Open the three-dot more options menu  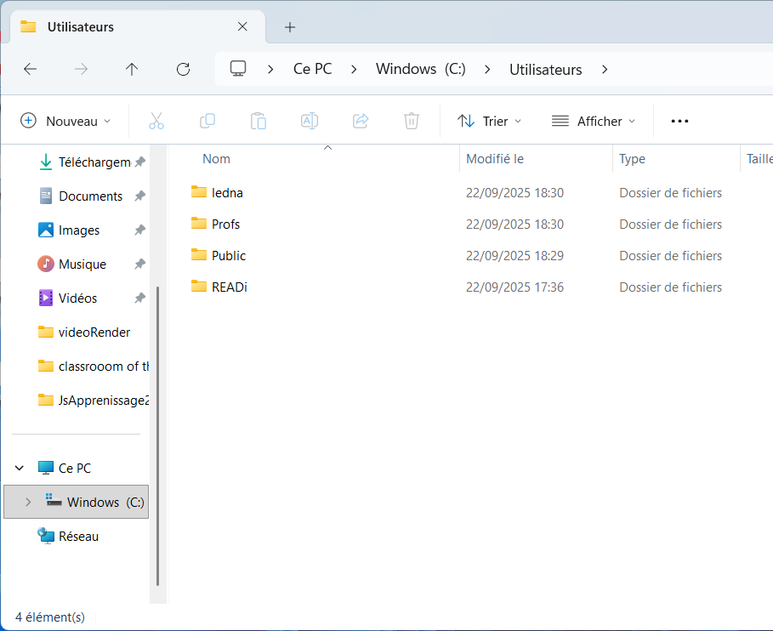click(679, 121)
